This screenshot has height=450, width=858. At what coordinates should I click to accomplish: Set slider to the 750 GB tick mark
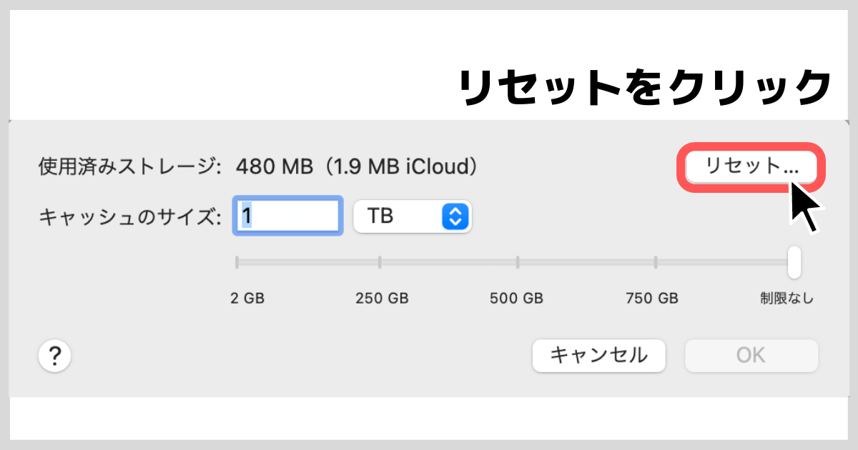point(656,262)
